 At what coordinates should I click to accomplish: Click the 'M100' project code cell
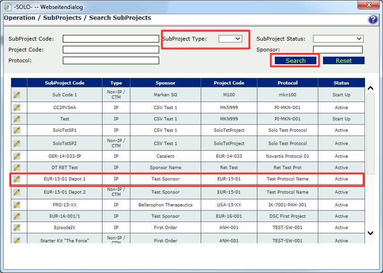click(x=229, y=95)
